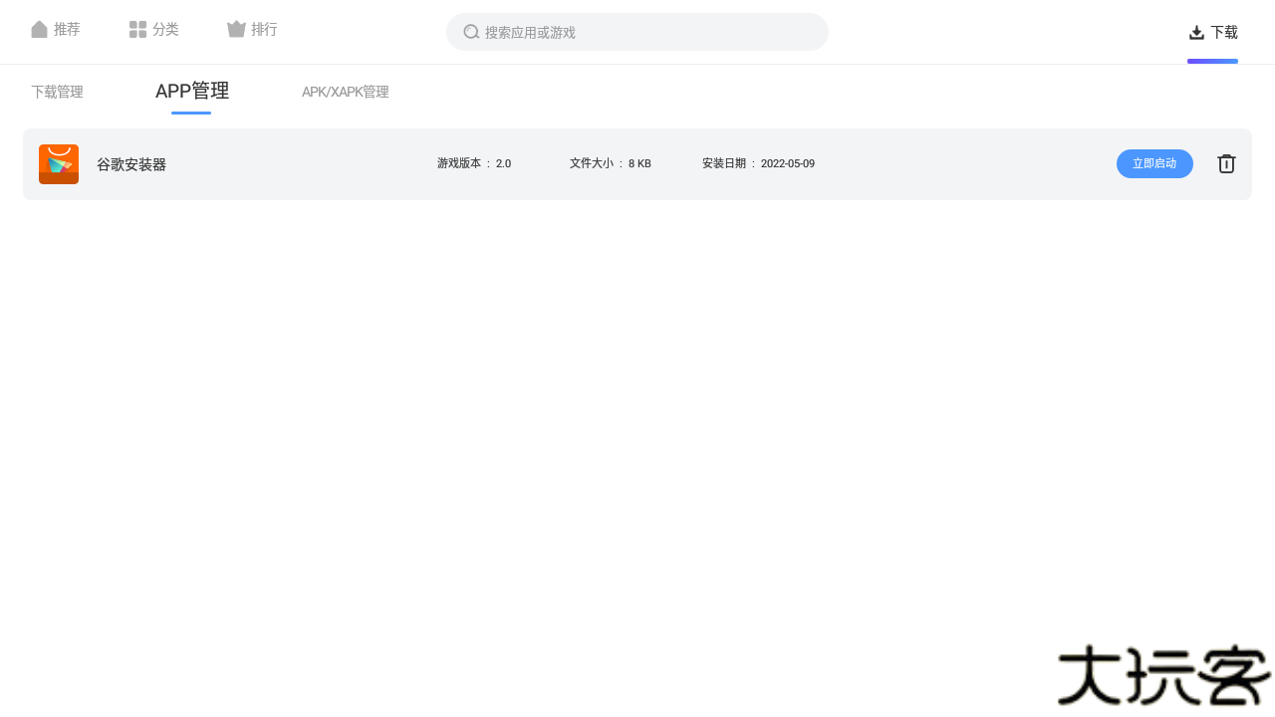Screen dimensions: 1275x717
Task: Open the 分类 categories tab
Action: [153, 30]
